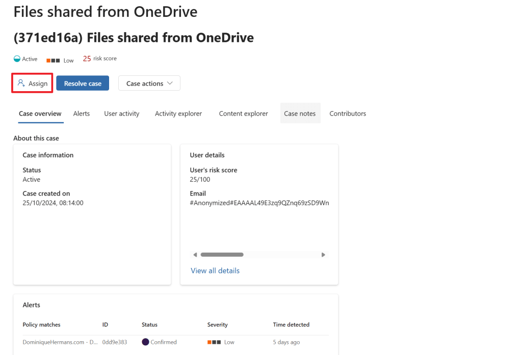Go to the Content explorer tab
This screenshot has height=355, width=522.
243,114
